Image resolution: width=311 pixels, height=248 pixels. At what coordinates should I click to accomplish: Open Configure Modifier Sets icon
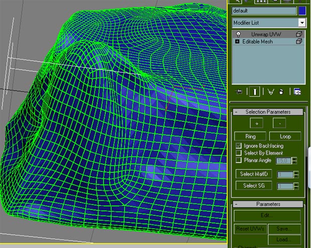pyautogui.click(x=297, y=92)
